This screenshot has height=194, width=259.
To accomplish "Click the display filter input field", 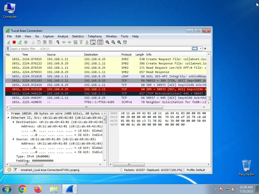I will pos(101,49).
